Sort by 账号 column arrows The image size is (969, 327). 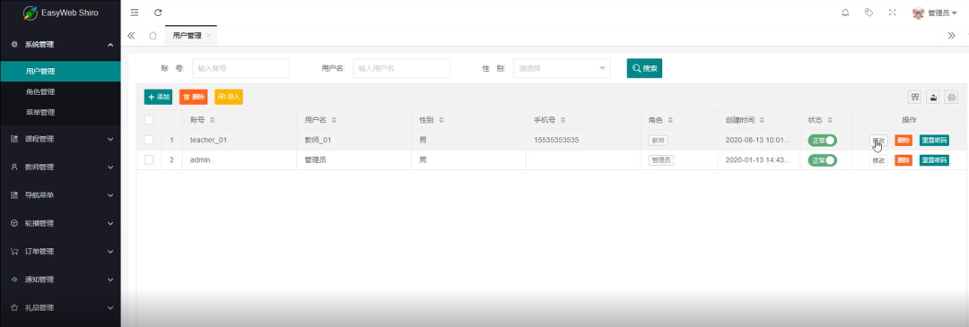pyautogui.click(x=213, y=120)
